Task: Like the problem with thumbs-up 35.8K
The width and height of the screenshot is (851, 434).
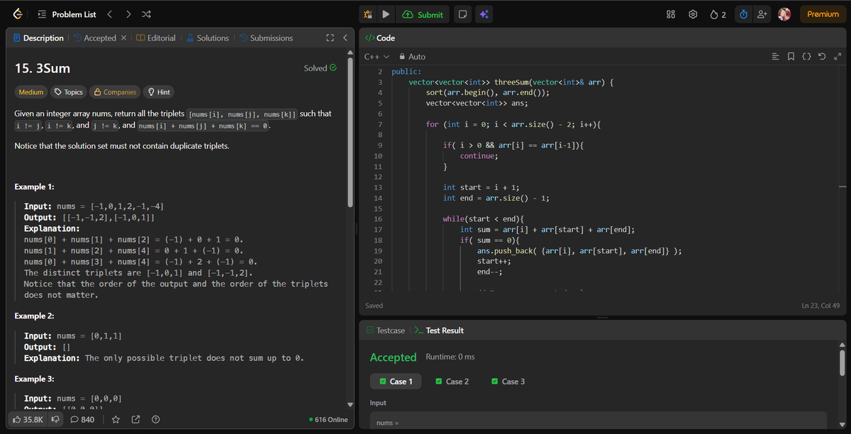Action: [28, 420]
